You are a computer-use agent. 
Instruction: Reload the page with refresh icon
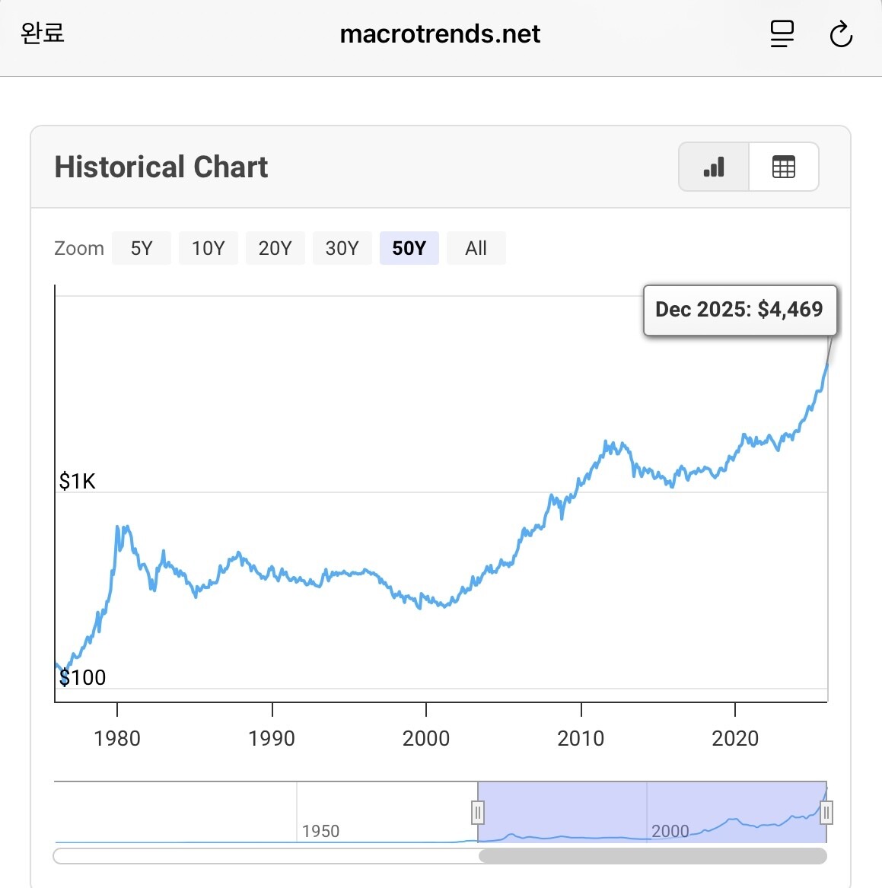point(841,34)
